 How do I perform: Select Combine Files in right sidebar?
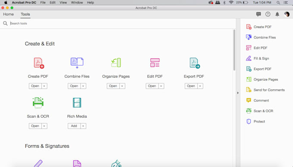pos(261,37)
